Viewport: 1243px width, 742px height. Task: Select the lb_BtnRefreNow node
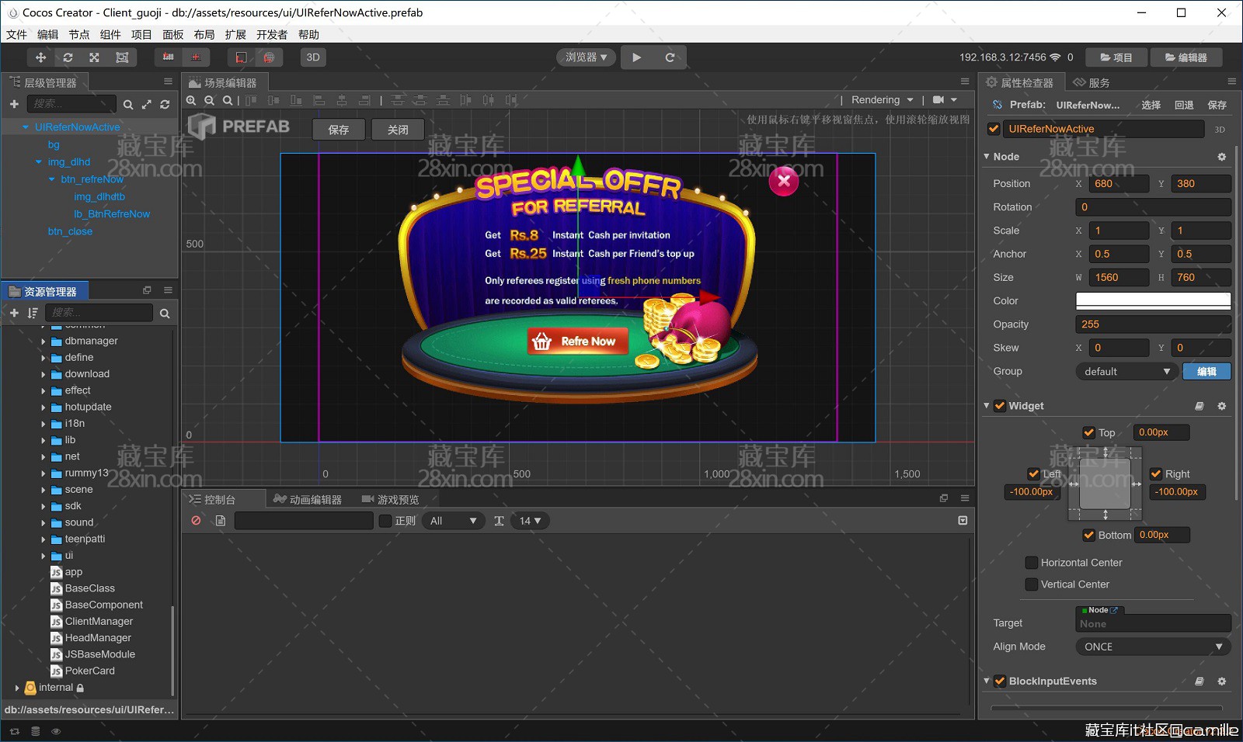112,214
